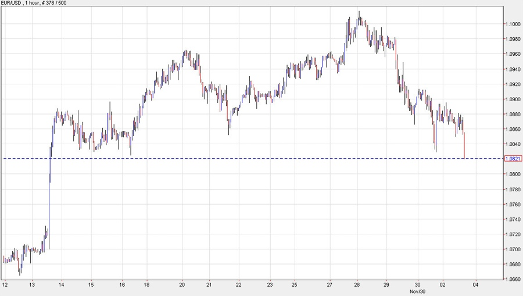
Task: Click the 1.0680 price axis label
Action: point(513,265)
